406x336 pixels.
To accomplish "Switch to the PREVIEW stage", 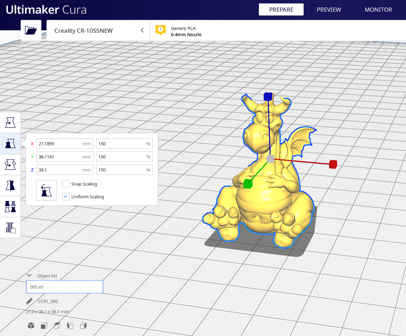I will tap(329, 10).
